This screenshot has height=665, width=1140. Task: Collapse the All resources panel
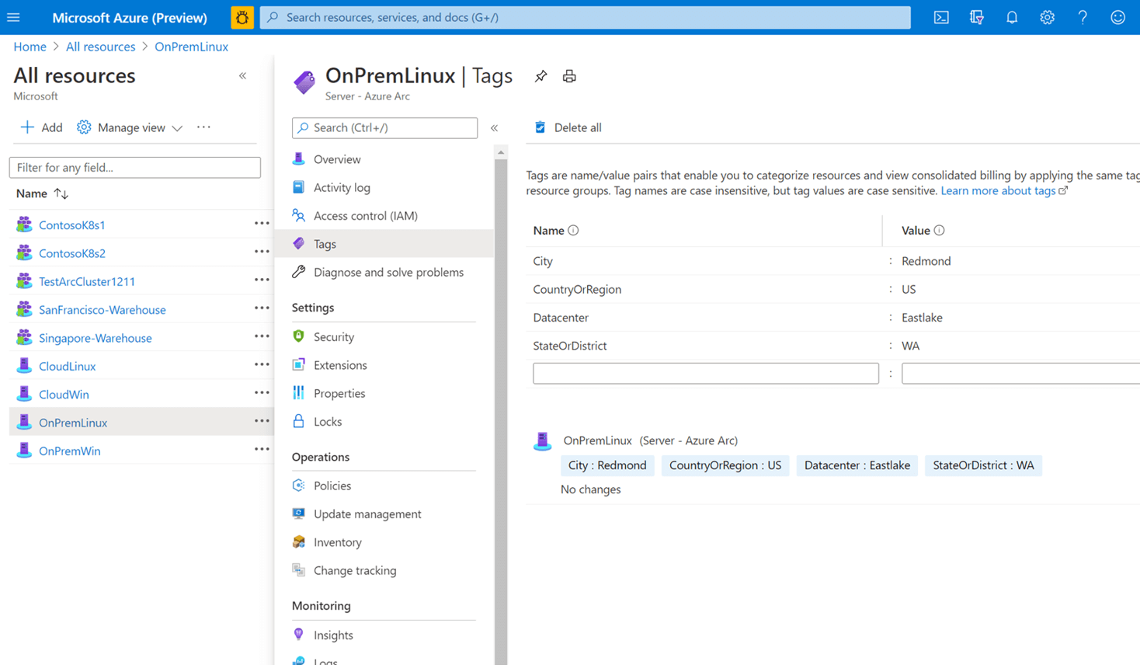click(243, 76)
